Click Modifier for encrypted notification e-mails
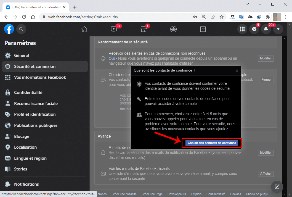This screenshot has width=292, height=197. (266, 153)
